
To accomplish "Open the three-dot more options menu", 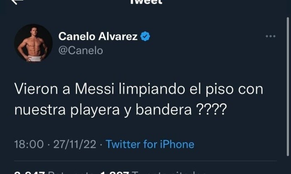I will pyautogui.click(x=270, y=36).
